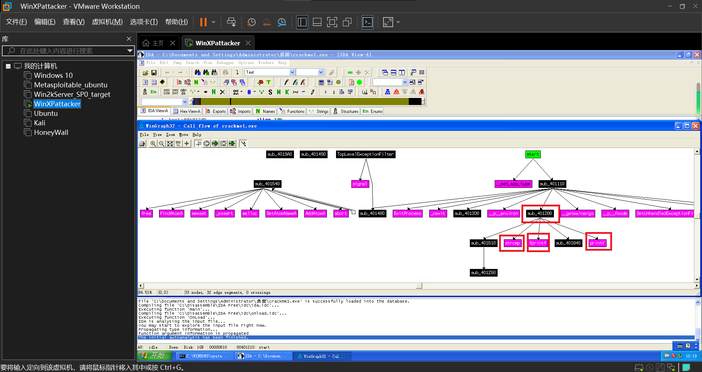Expand the VMware power options arrow
The height and width of the screenshot is (372, 702).
click(214, 22)
